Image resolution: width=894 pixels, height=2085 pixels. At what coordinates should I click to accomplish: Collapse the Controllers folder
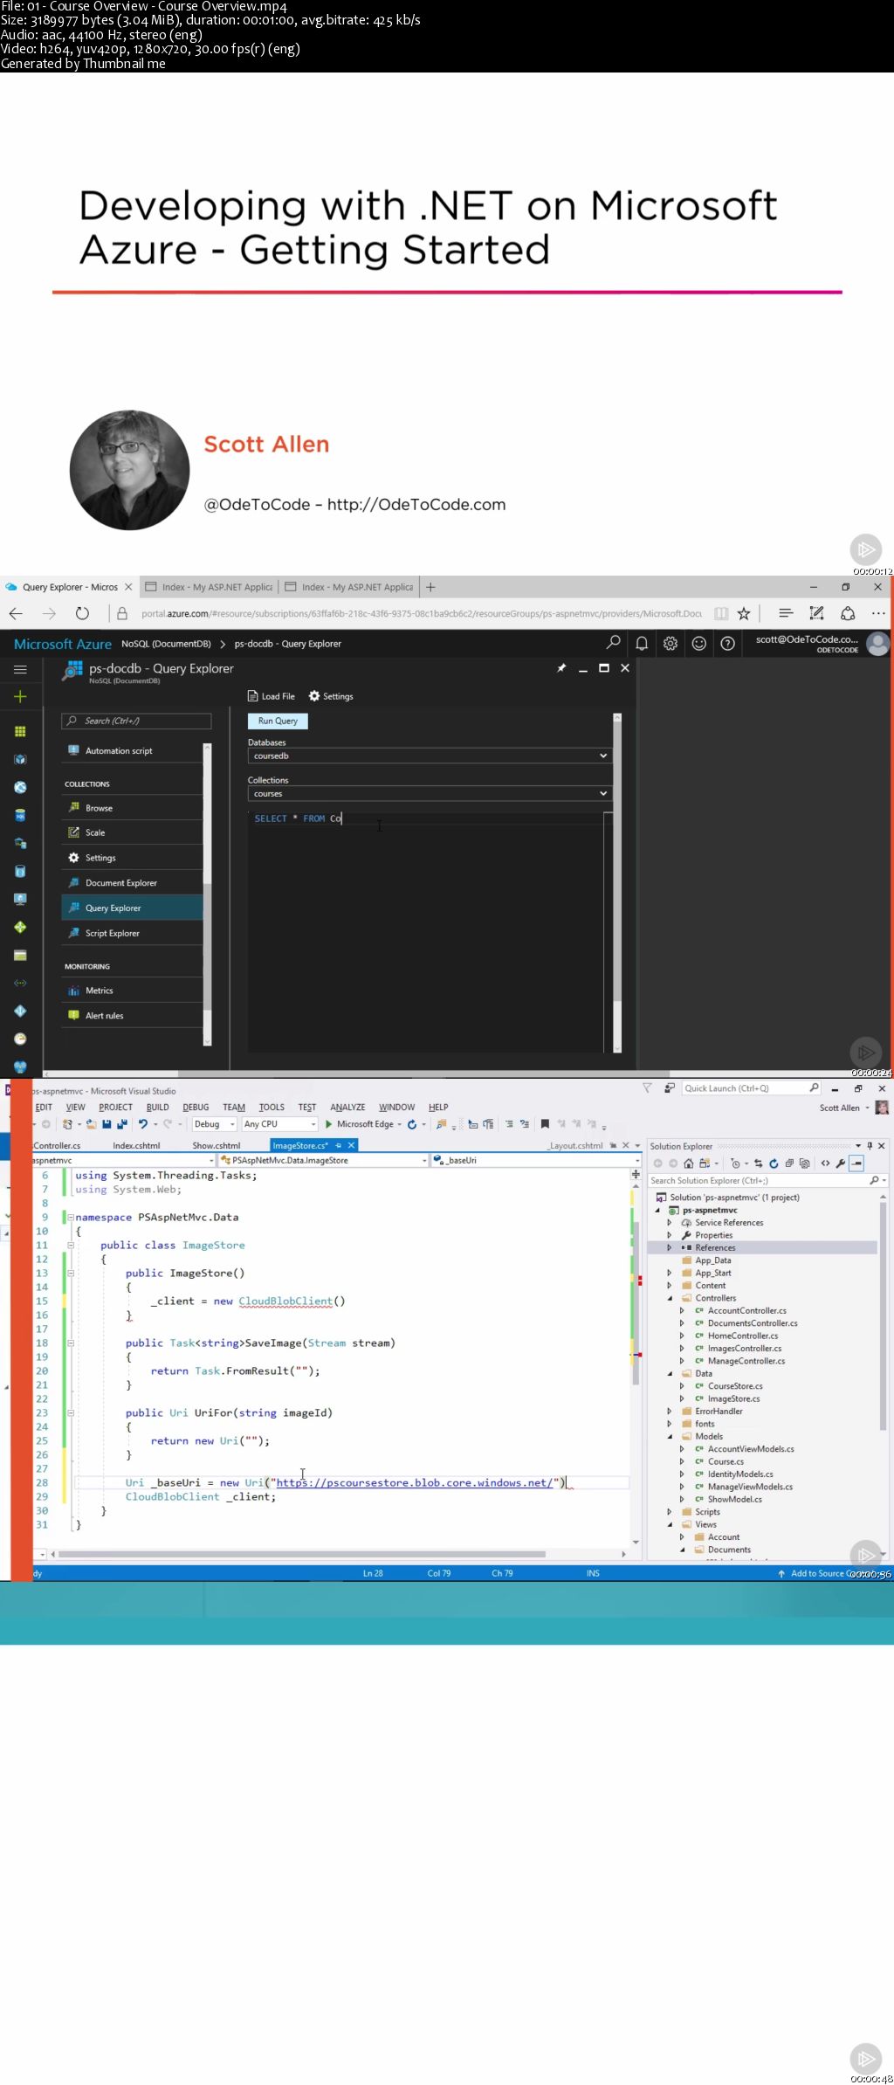(670, 1298)
